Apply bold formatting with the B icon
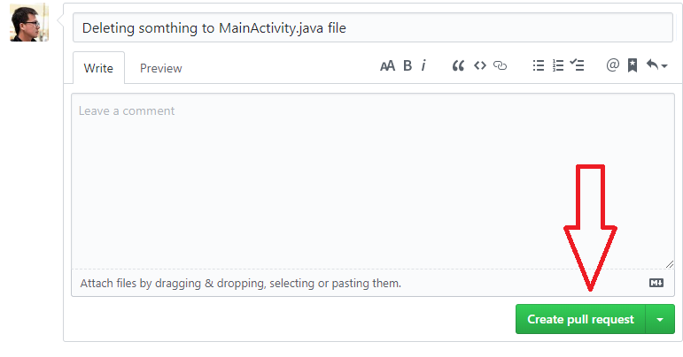Screen dimensions: 683x357 click(407, 65)
